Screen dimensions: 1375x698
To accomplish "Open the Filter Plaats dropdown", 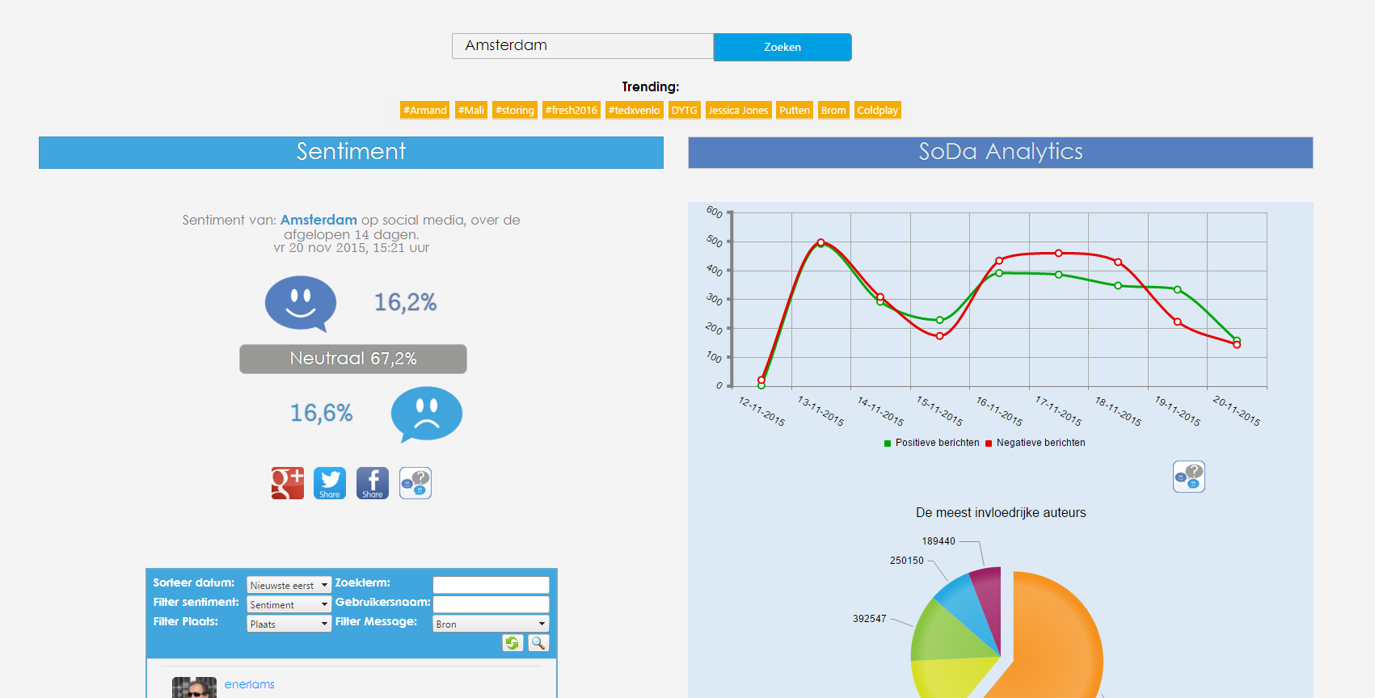I will (289, 624).
